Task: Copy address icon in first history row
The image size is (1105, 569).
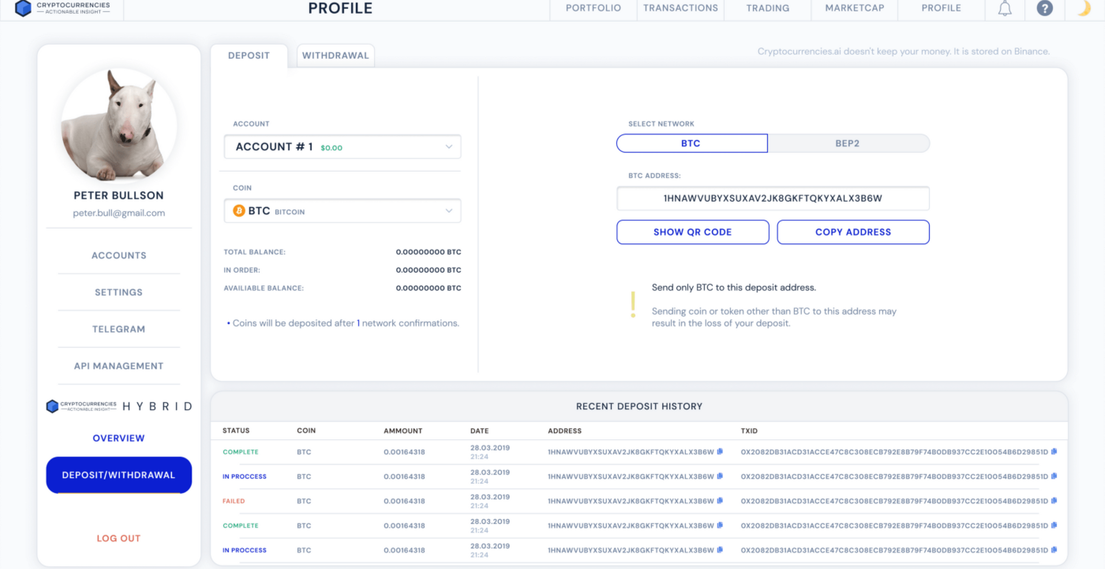Action: coord(720,452)
